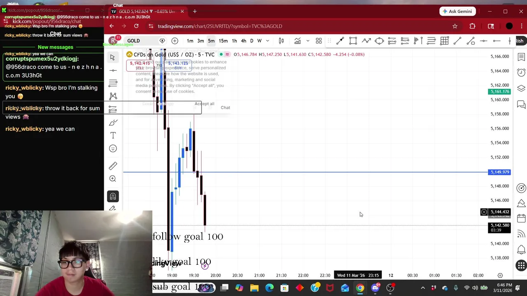The width and height of the screenshot is (527, 296).
Task: Open the candlestick chart type selector
Action: pyautogui.click(x=281, y=41)
